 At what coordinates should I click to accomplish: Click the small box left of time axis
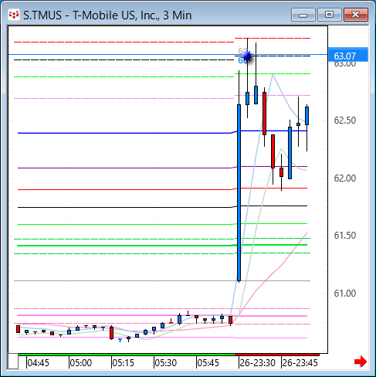(13, 362)
